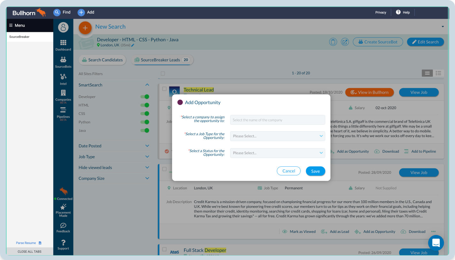Open the chat widget bubble

coord(436,243)
